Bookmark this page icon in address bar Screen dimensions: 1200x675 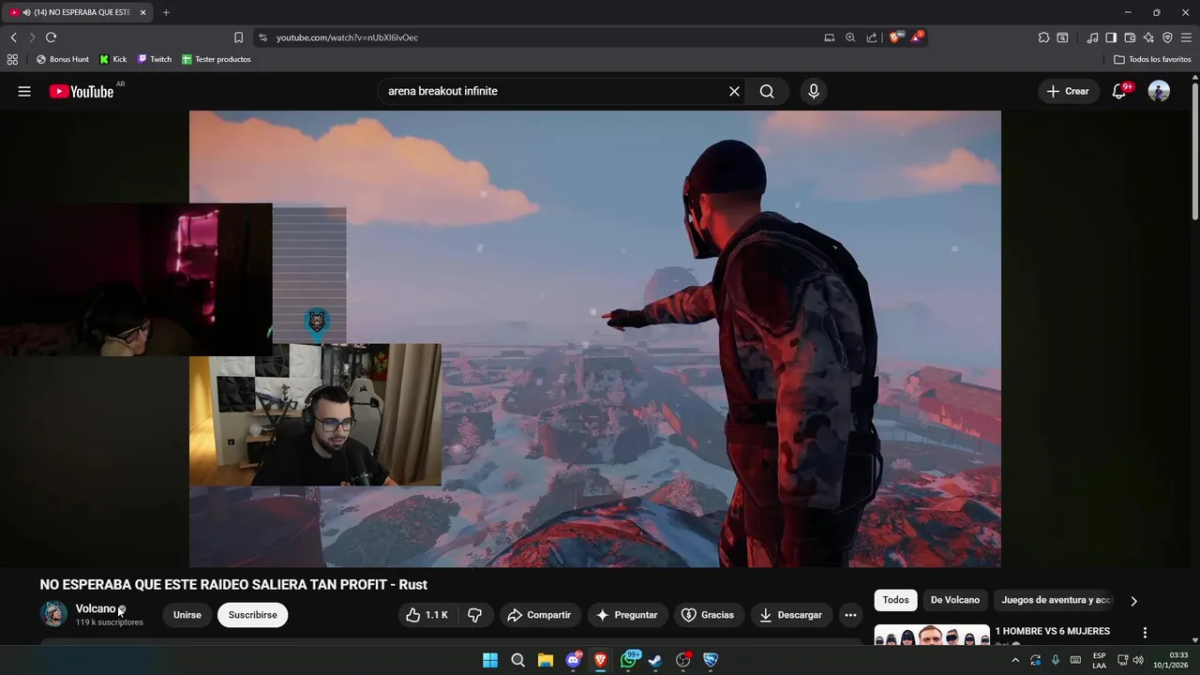[x=238, y=37]
